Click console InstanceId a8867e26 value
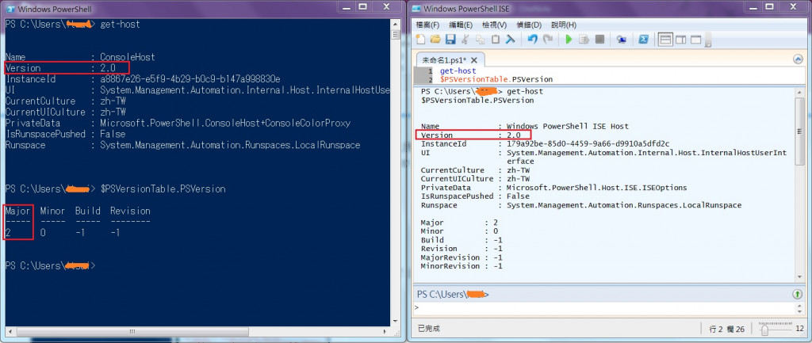 tap(190, 79)
